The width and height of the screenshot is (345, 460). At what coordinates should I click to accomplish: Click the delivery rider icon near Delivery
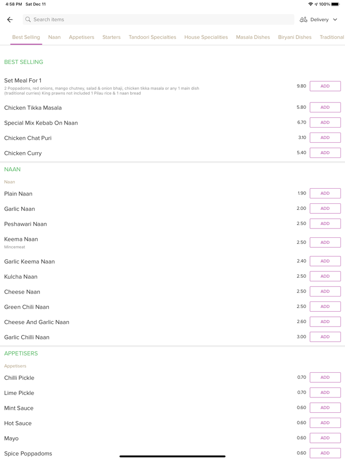pos(304,19)
